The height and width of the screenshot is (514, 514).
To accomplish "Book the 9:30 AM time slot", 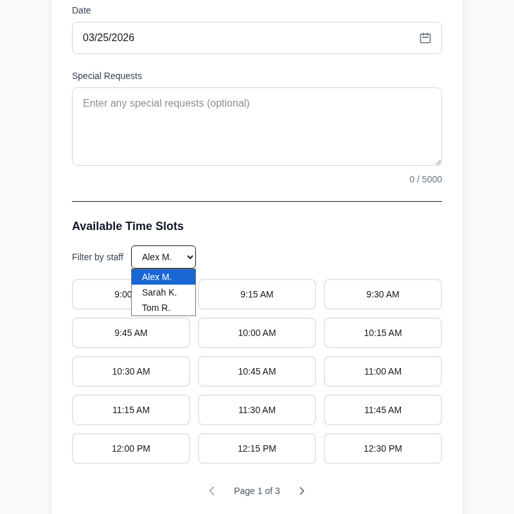I will (x=383, y=294).
